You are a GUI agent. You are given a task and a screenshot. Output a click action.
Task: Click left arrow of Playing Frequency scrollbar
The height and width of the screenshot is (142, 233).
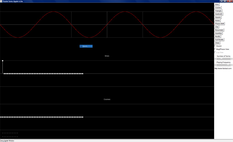coord(215,65)
